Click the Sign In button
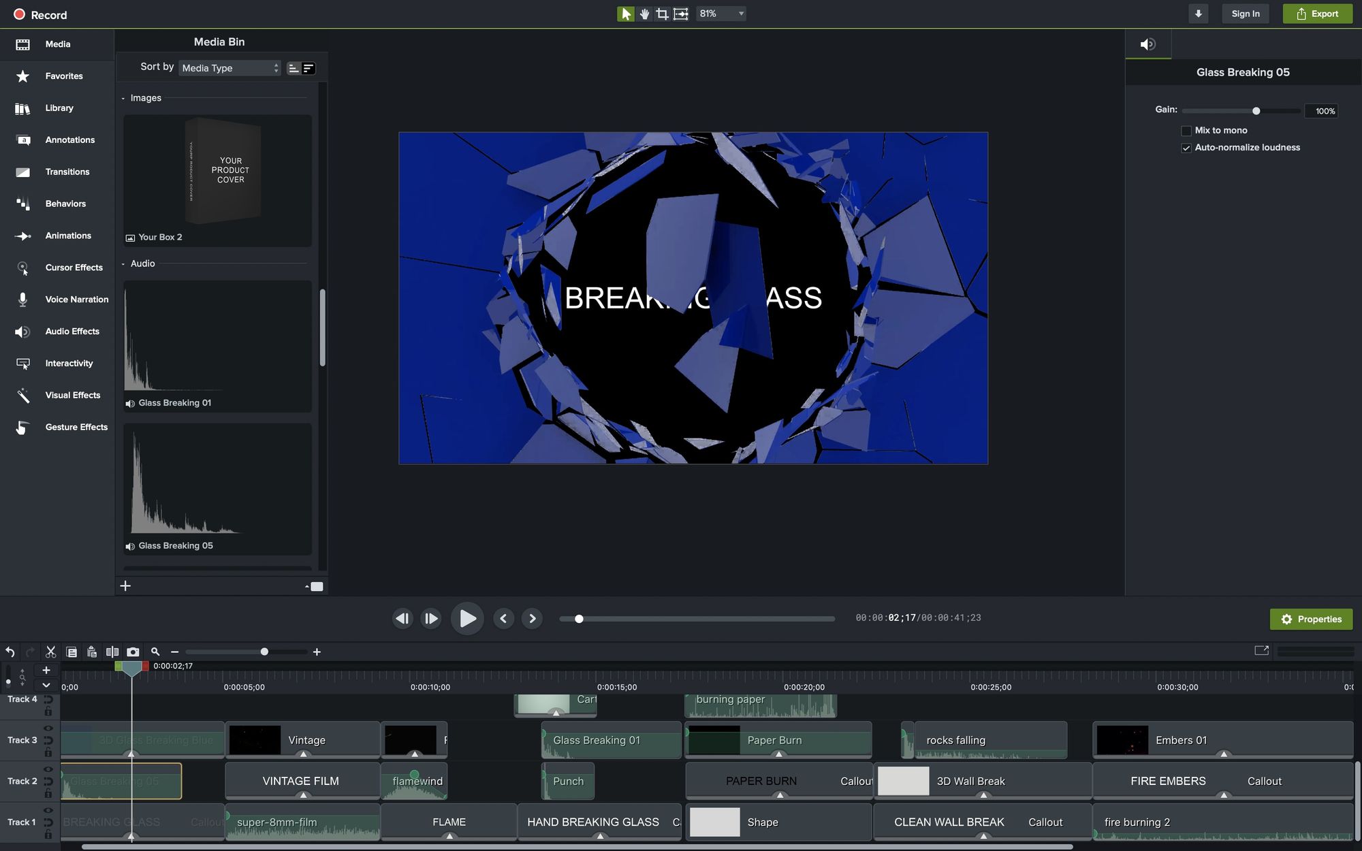The width and height of the screenshot is (1362, 851). tap(1245, 14)
